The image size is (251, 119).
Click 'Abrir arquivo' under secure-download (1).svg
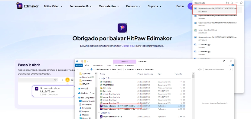(x=202, y=33)
